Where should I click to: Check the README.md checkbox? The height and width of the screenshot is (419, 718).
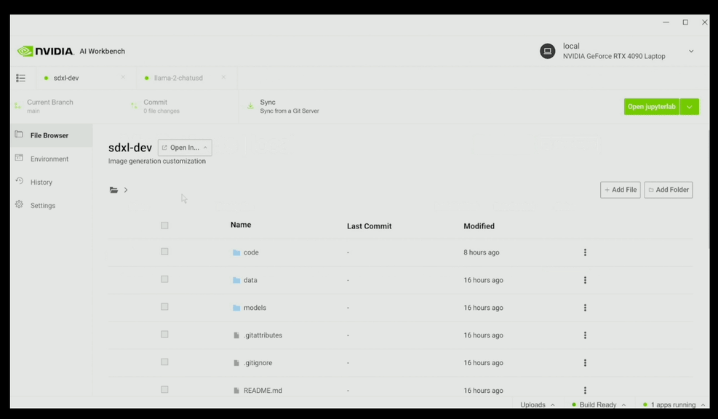(x=164, y=389)
